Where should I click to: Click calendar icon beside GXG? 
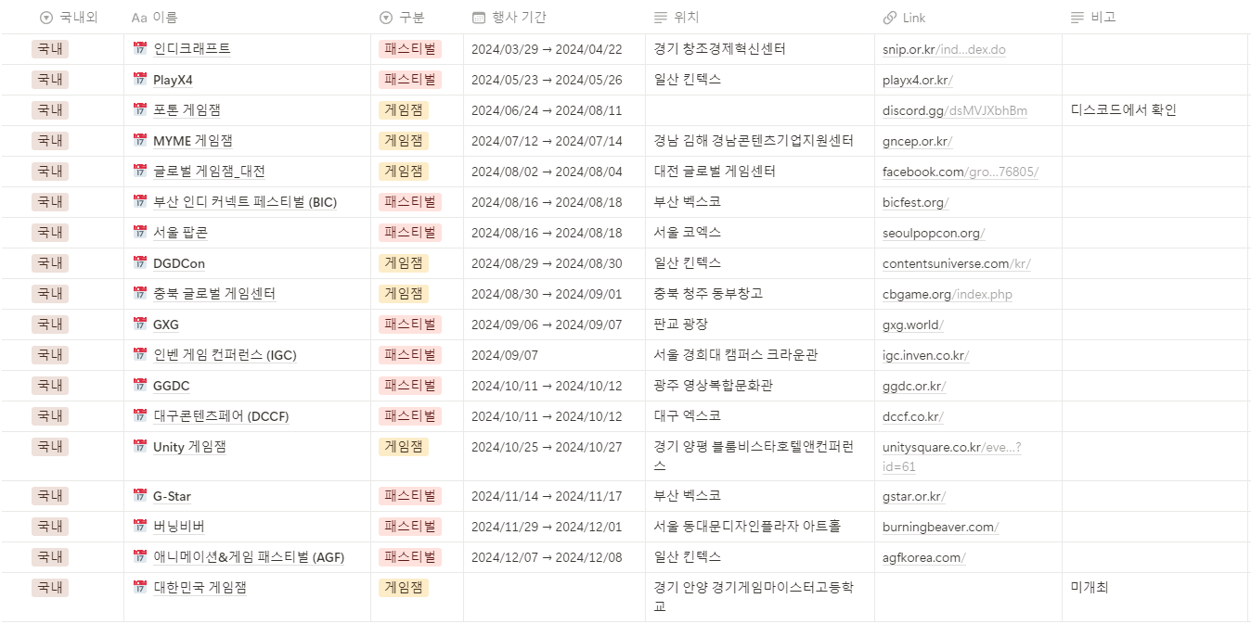point(140,324)
